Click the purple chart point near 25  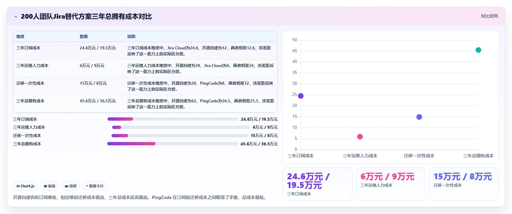pyautogui.click(x=301, y=96)
